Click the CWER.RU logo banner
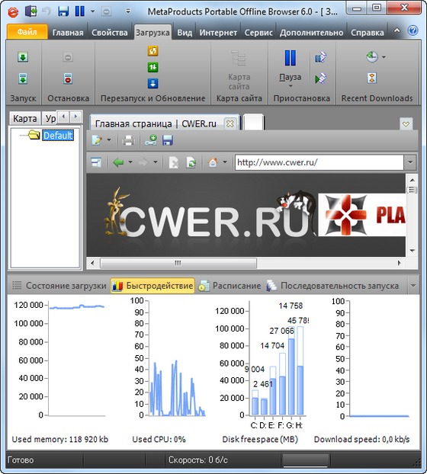 pyautogui.click(x=209, y=215)
